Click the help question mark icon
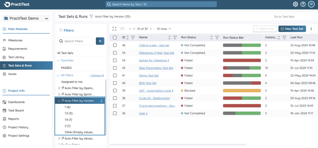Image resolution: width=318 pixels, height=148 pixels. 303,4
